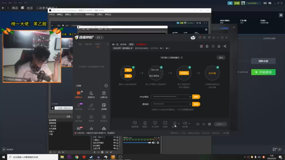The height and width of the screenshot is (160, 285).
Task: Toggle visibility eye of 我的世界捕获 source
Action: pos(114,143)
